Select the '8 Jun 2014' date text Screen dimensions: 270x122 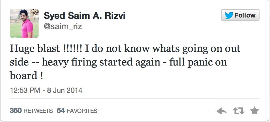click(65, 90)
